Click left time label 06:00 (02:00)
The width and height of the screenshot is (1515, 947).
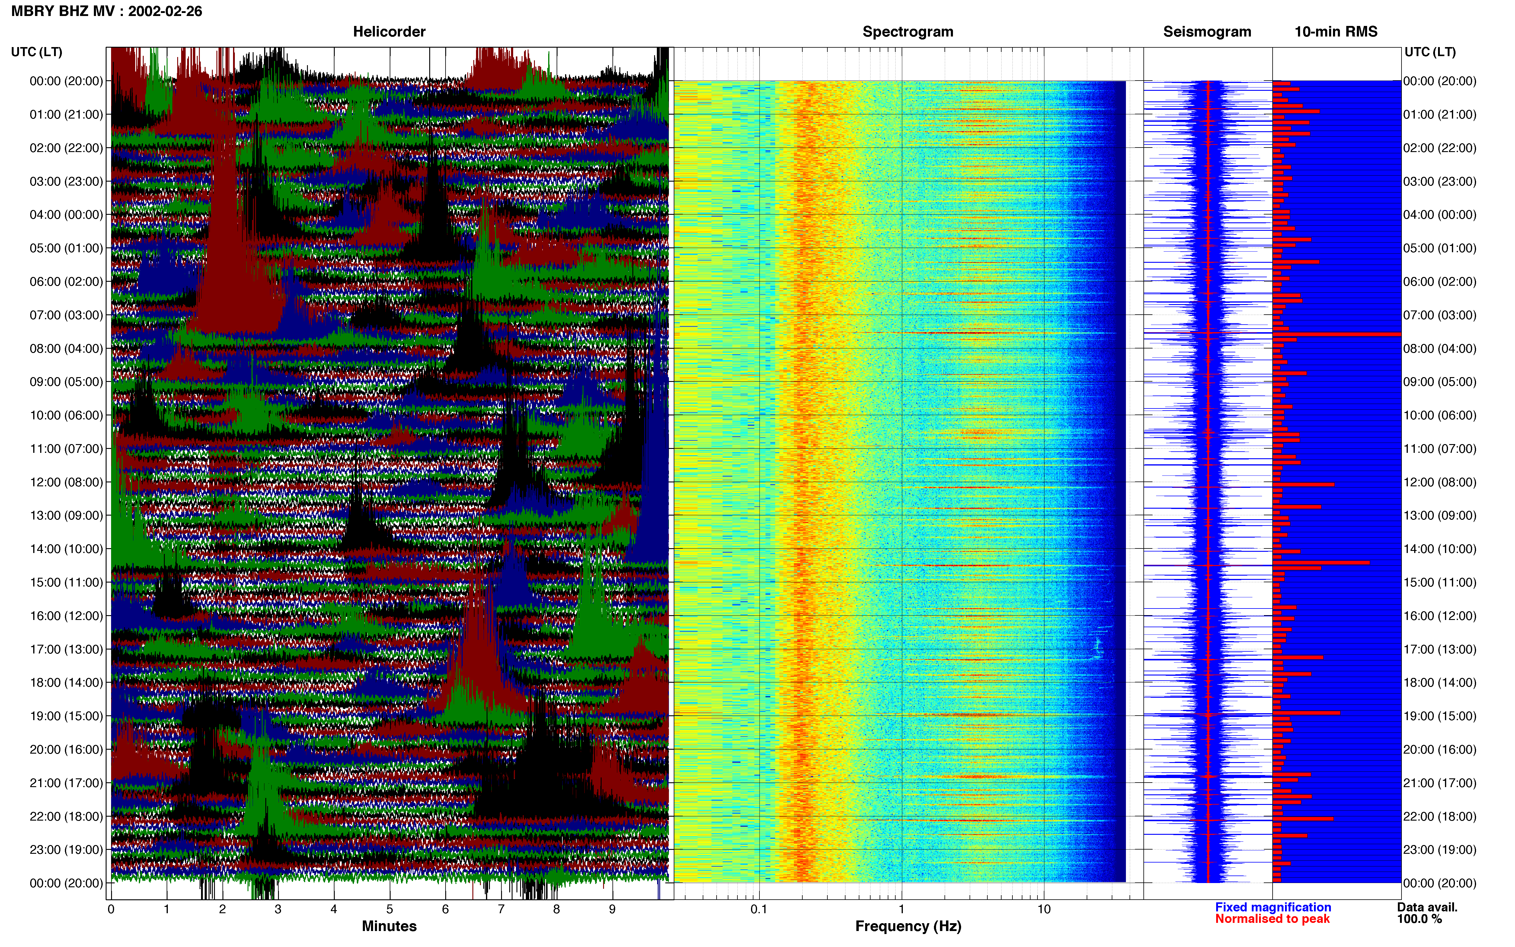66,282
